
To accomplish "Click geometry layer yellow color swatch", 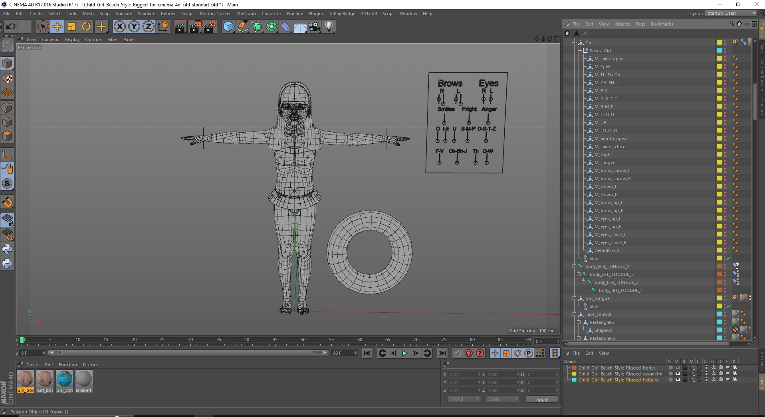I will (574, 374).
